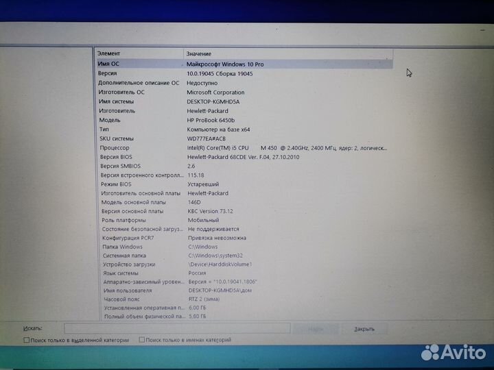494x370 pixels.
Task: Click the 'Найти' button
Action: pyautogui.click(x=315, y=329)
